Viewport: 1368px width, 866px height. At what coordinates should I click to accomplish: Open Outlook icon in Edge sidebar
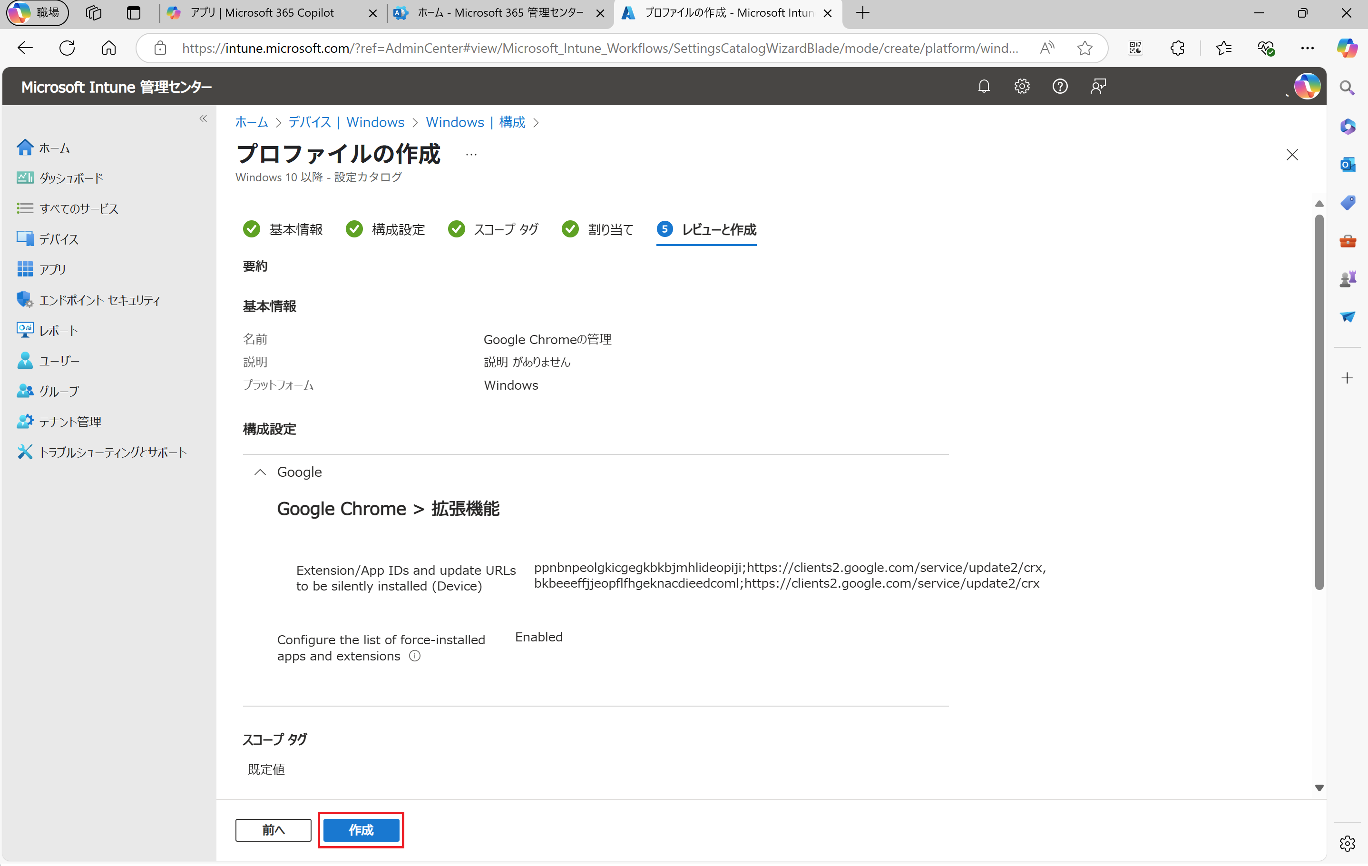(x=1347, y=165)
